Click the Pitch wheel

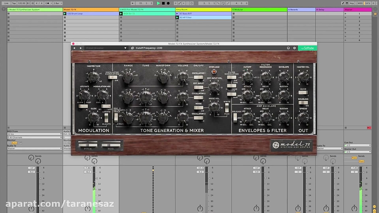[88, 145]
